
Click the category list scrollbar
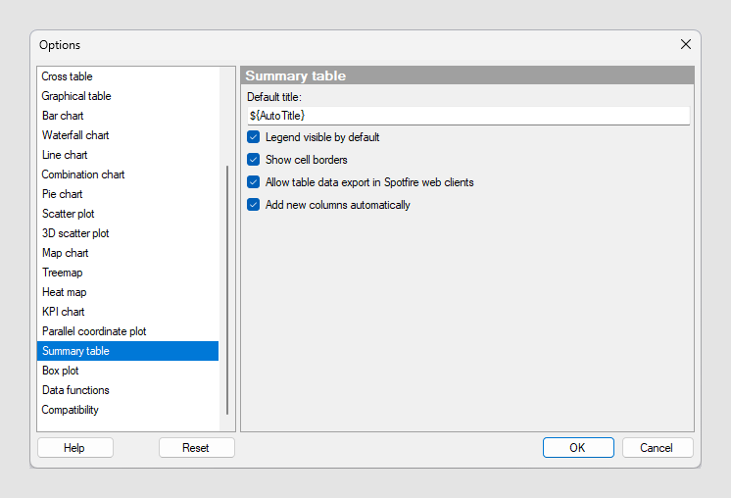[227, 289]
